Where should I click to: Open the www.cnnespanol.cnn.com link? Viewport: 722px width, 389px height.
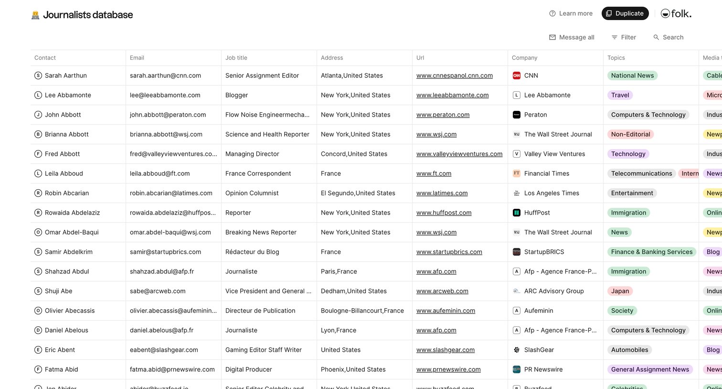[455, 76]
